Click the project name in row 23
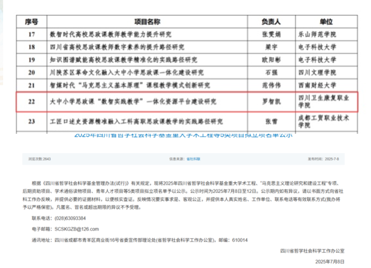 [137, 121]
